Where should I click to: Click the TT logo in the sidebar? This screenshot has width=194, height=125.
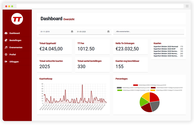click(x=17, y=19)
